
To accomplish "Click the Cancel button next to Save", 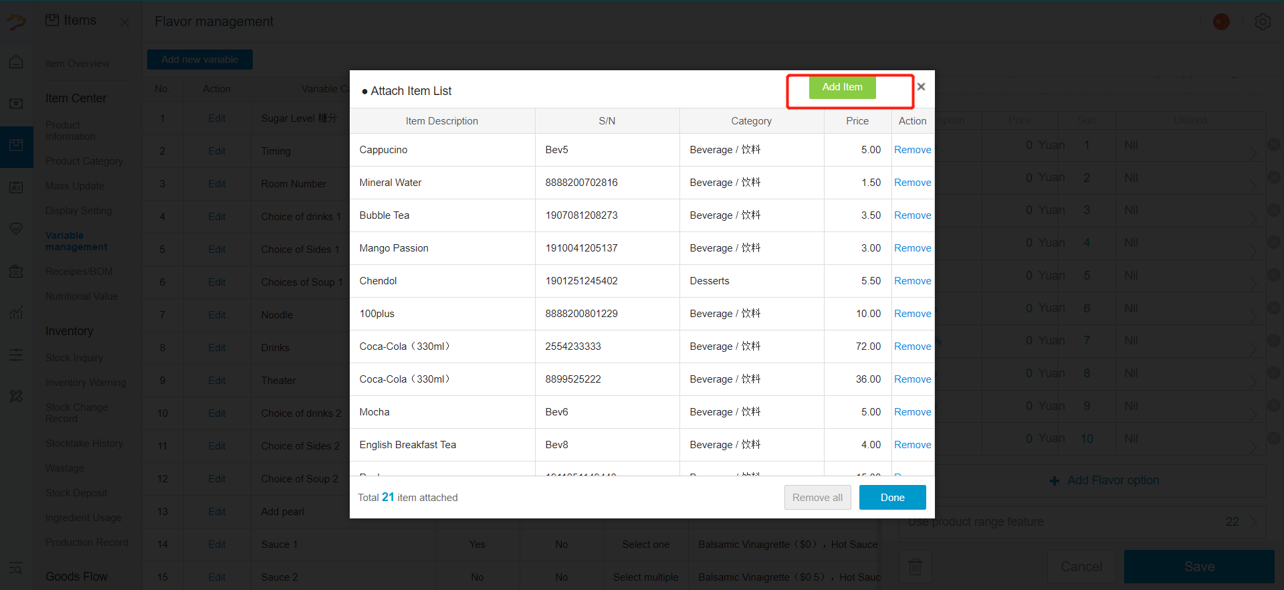I will pos(1081,567).
